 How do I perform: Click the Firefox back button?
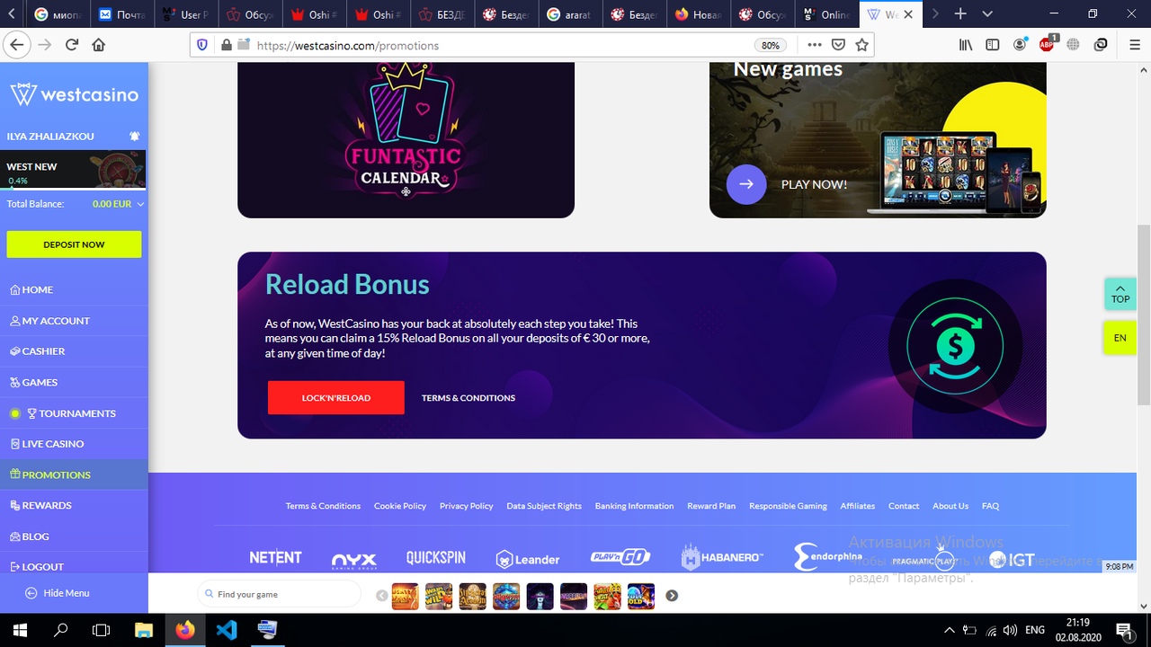tap(16, 45)
